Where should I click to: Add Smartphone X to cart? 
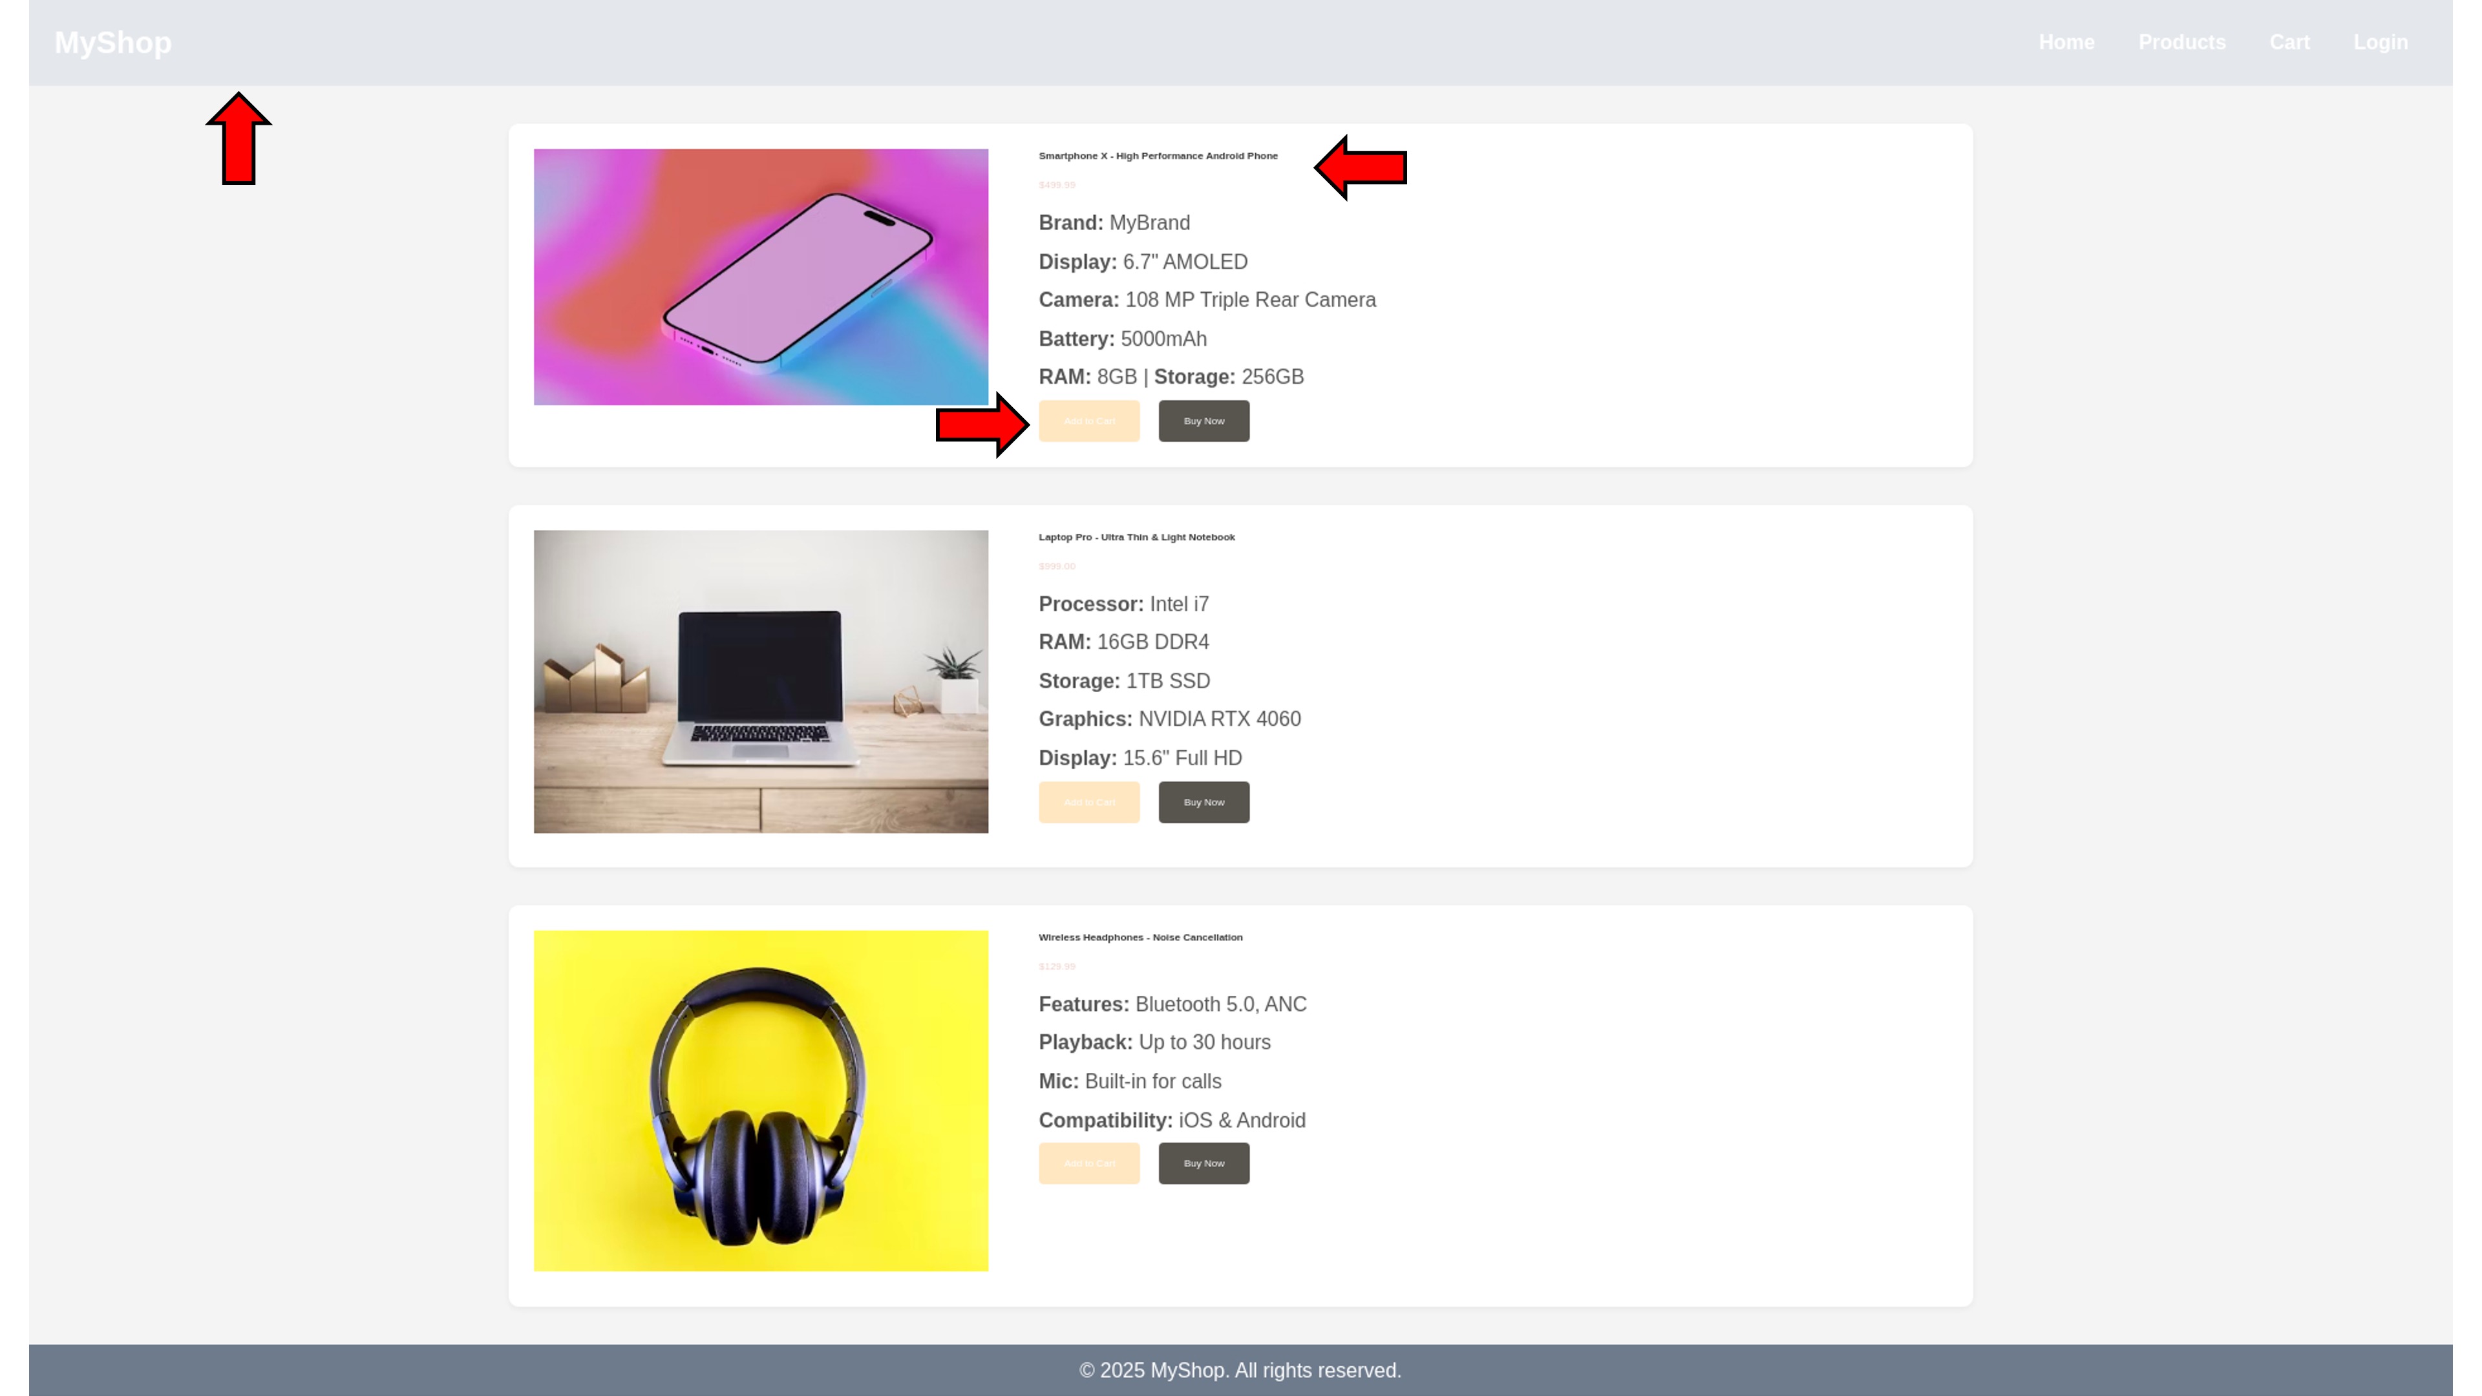point(1088,421)
